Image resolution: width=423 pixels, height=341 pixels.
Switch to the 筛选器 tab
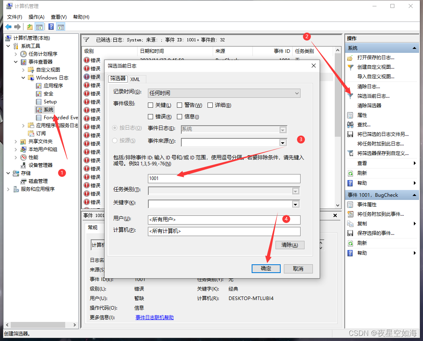118,79
